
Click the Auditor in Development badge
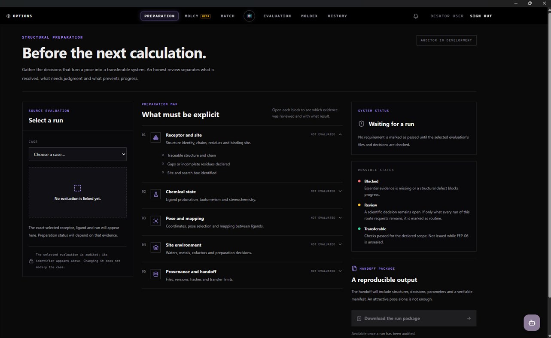[446, 40]
